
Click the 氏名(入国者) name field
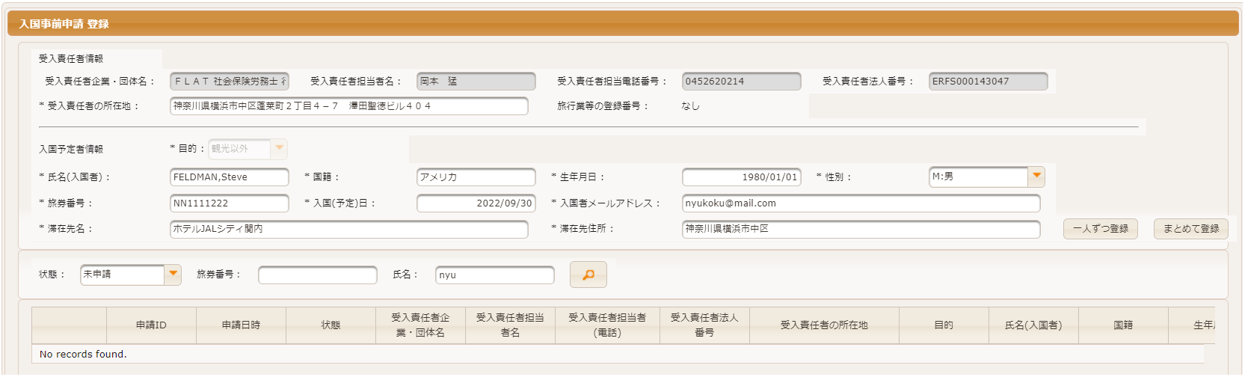[x=229, y=177]
